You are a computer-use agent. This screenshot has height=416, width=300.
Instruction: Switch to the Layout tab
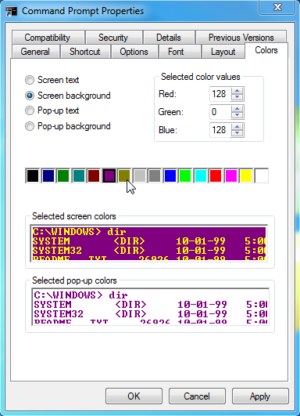[223, 52]
